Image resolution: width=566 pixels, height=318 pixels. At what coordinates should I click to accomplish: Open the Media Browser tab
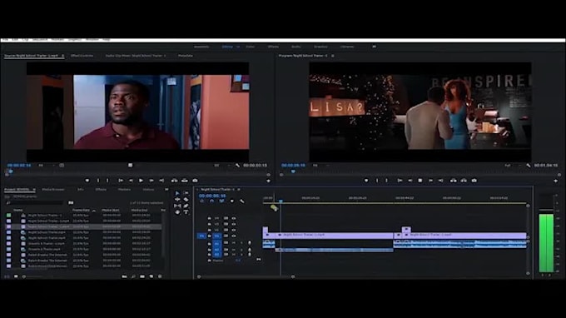click(53, 190)
